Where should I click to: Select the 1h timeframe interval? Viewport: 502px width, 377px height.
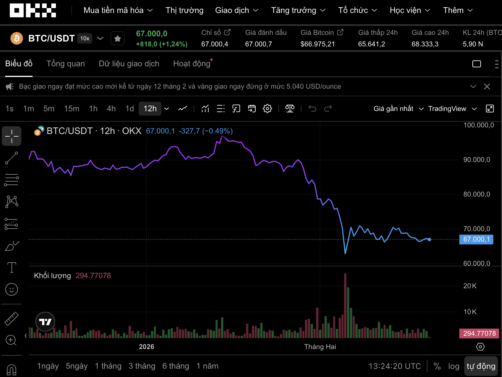[x=93, y=109]
